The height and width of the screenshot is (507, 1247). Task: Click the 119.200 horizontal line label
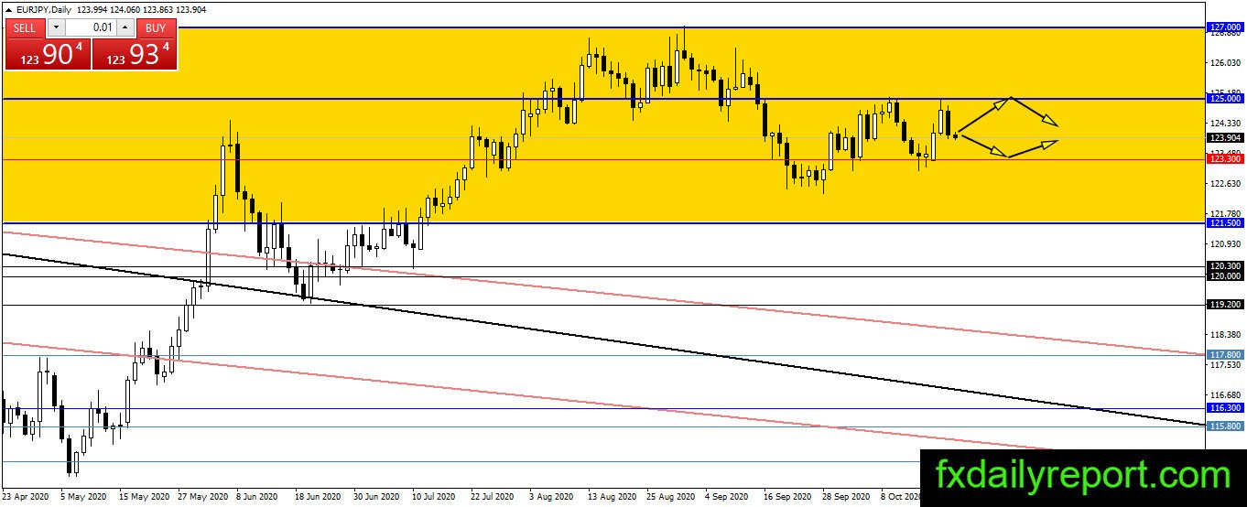(x=1225, y=304)
